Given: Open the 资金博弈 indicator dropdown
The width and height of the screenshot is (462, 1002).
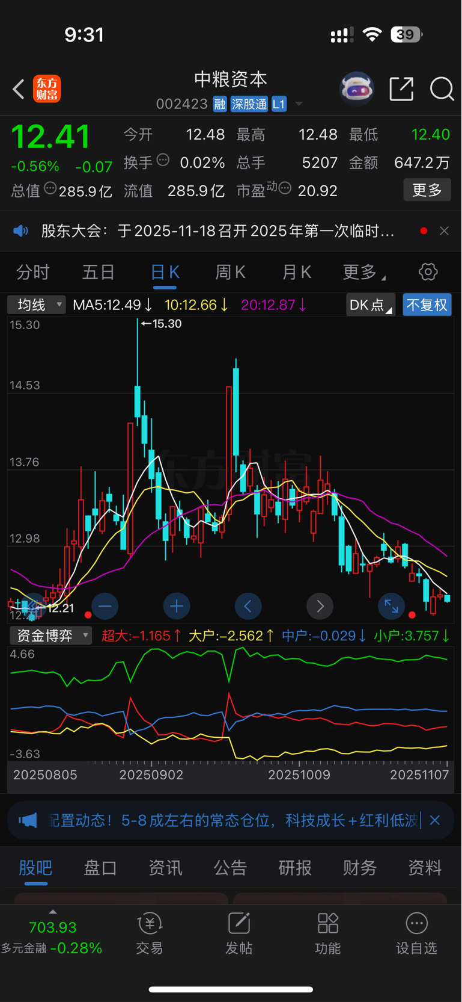Looking at the screenshot, I should coord(50,636).
